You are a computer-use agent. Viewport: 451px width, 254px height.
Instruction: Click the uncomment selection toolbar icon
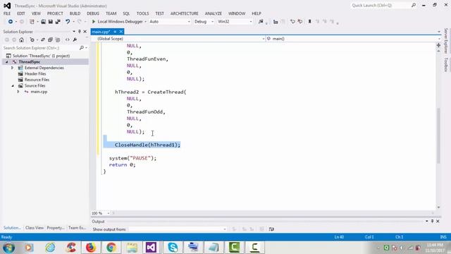[300, 22]
